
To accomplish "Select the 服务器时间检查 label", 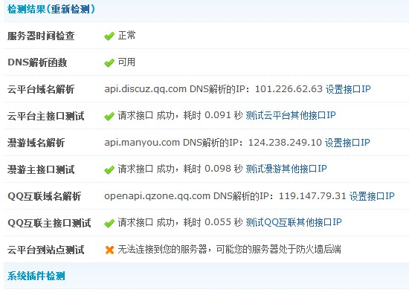I will coord(41,36).
